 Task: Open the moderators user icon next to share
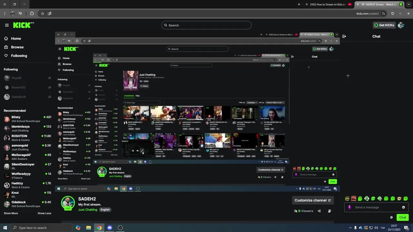point(329,211)
